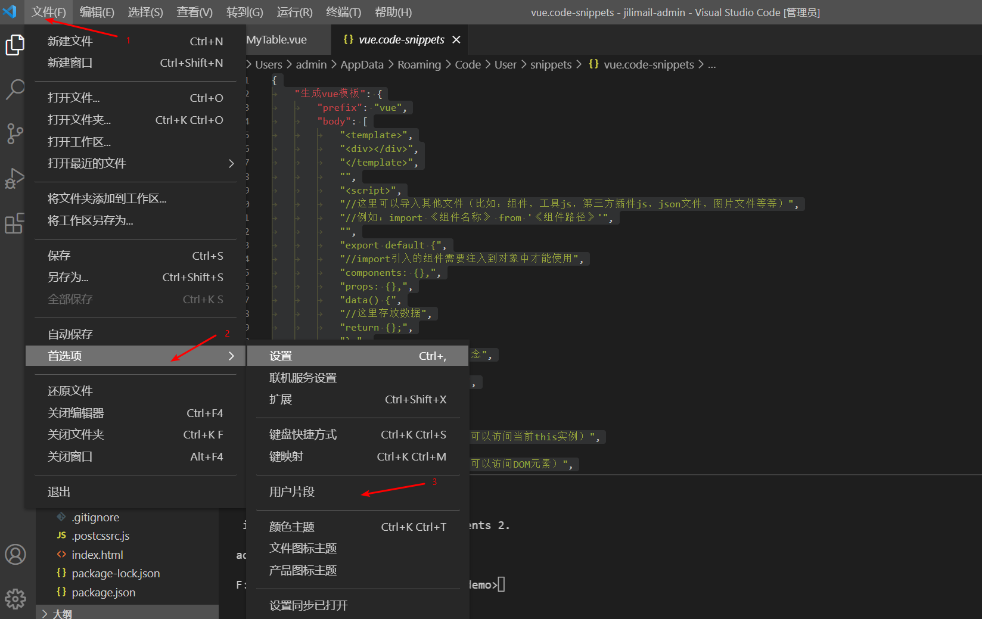Click 退出 in the file menu
Viewport: 982px width, 619px height.
[x=136, y=492]
